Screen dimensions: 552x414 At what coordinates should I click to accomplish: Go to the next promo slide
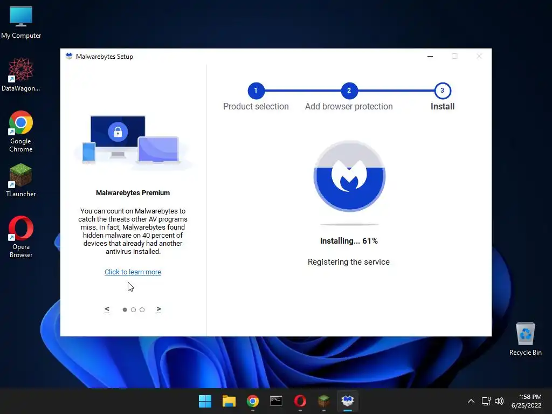[x=159, y=309]
